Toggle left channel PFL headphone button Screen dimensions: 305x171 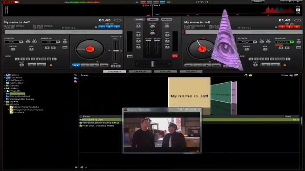[130, 56]
